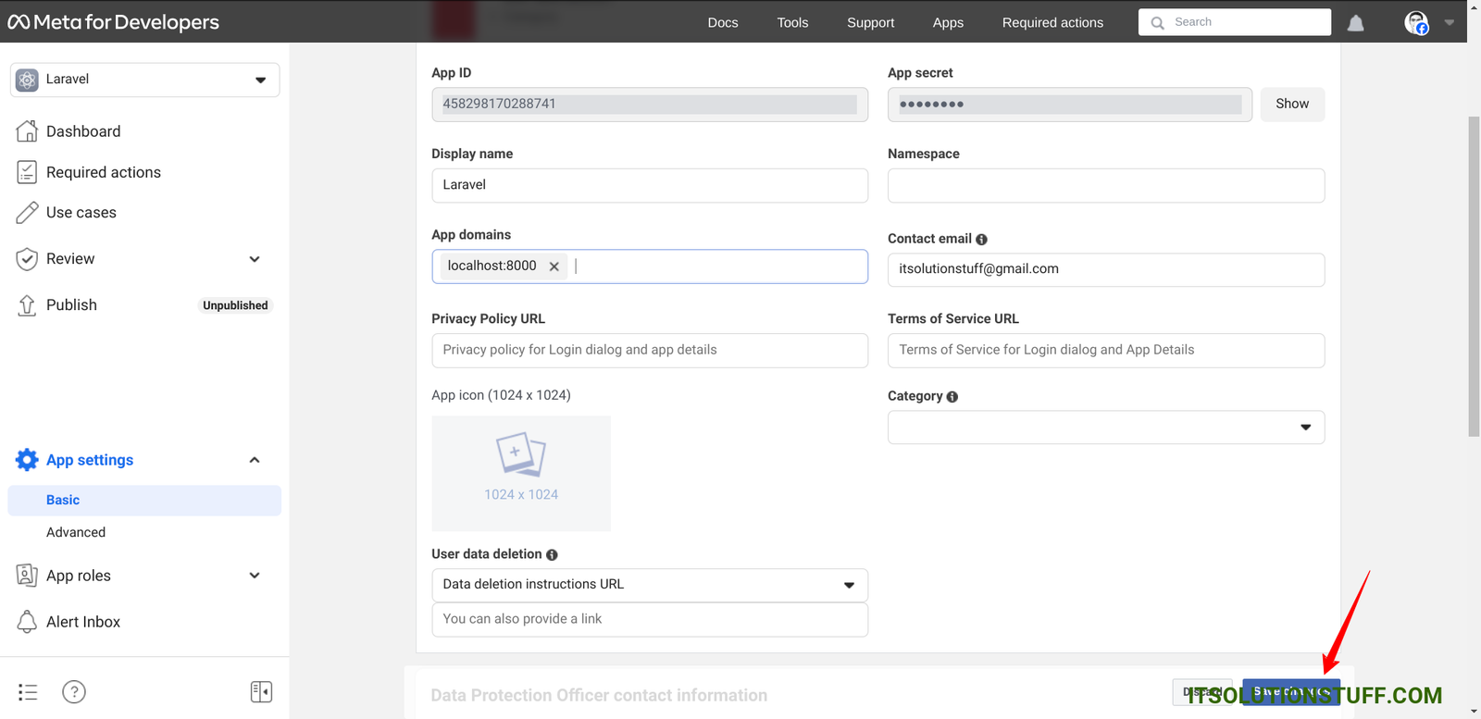
Task: Upload an app icon in the 1024 x 1024 box
Action: click(521, 473)
